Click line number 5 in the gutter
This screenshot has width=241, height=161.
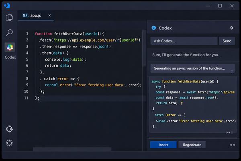point(27,59)
